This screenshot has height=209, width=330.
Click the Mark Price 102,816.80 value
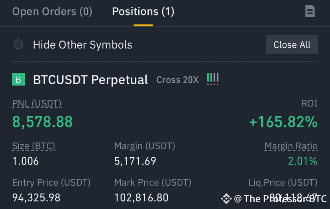point(141,197)
